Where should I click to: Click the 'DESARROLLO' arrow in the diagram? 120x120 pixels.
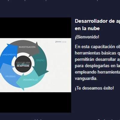[30, 80]
